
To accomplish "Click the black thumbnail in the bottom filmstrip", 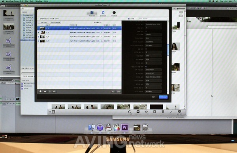I will click(x=156, y=107).
